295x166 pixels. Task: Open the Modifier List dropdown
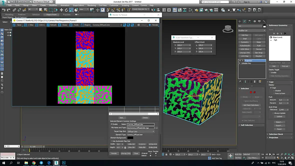(252, 30)
